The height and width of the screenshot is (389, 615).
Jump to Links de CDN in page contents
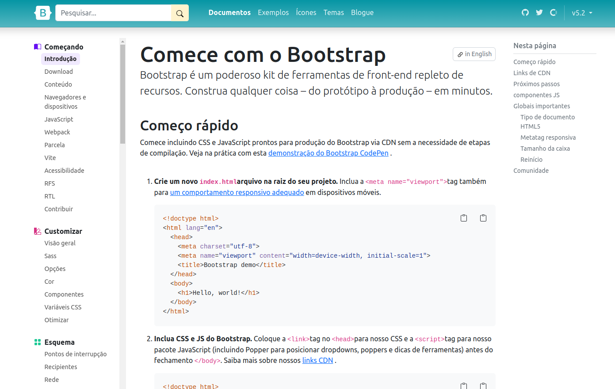[x=531, y=73]
